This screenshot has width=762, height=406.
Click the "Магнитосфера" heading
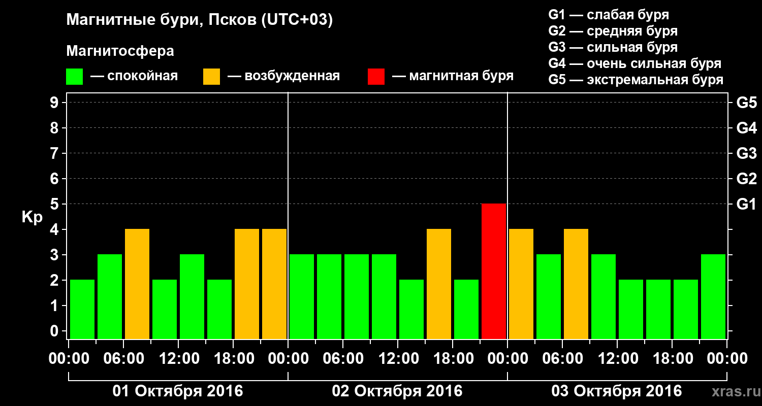[120, 51]
